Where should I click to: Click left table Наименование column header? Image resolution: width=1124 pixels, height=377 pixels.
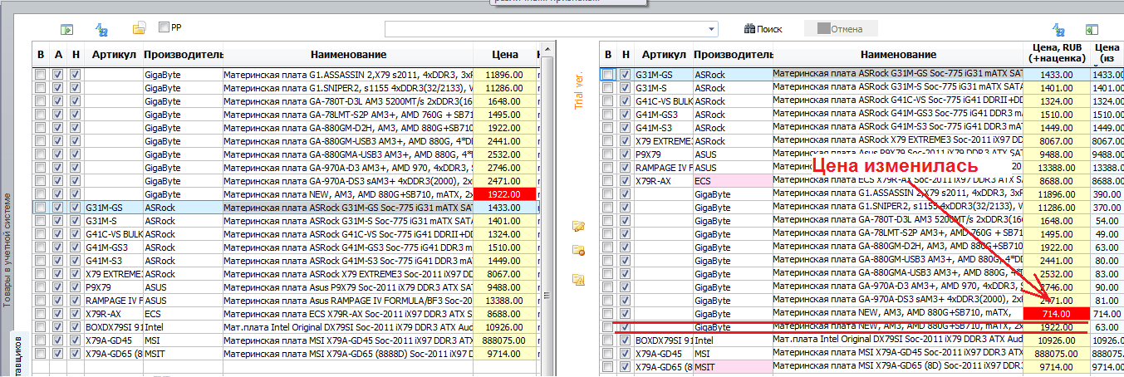(347, 55)
